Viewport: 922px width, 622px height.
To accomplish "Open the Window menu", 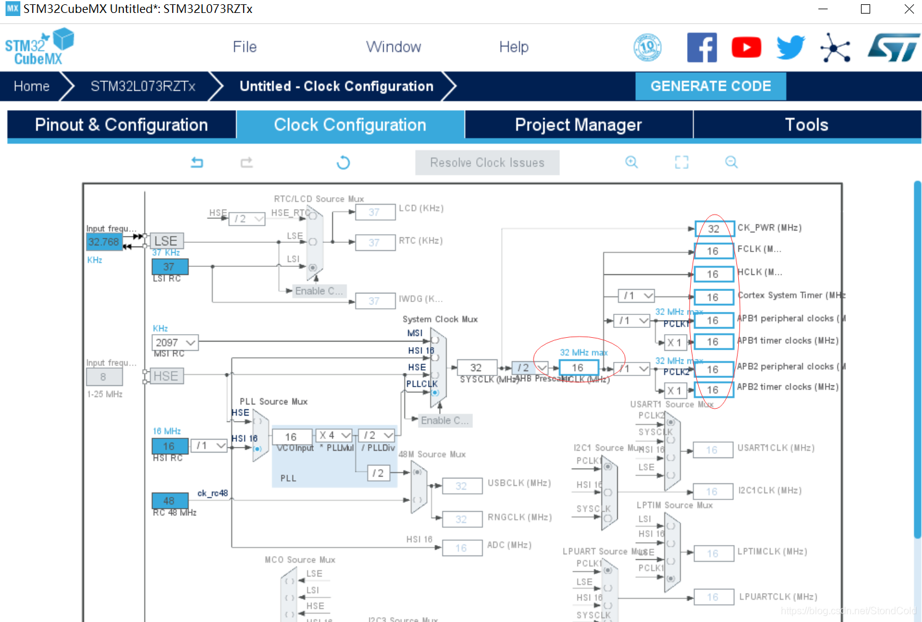I will point(393,47).
